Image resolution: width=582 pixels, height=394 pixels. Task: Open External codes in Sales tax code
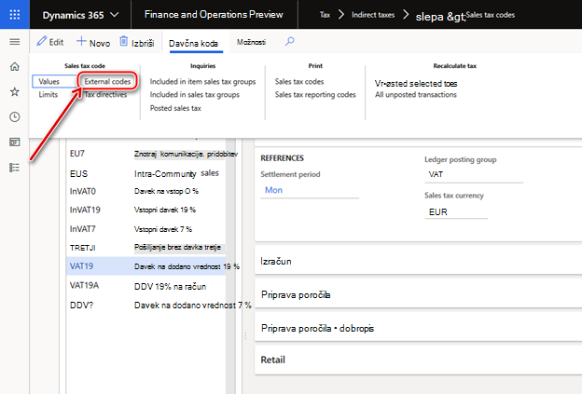click(x=107, y=82)
